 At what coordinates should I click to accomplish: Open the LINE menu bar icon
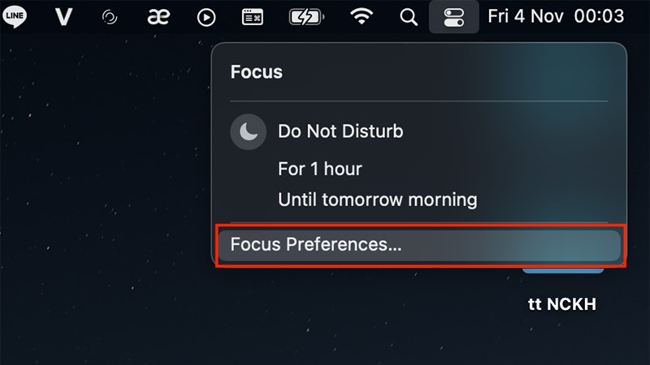coord(15,16)
